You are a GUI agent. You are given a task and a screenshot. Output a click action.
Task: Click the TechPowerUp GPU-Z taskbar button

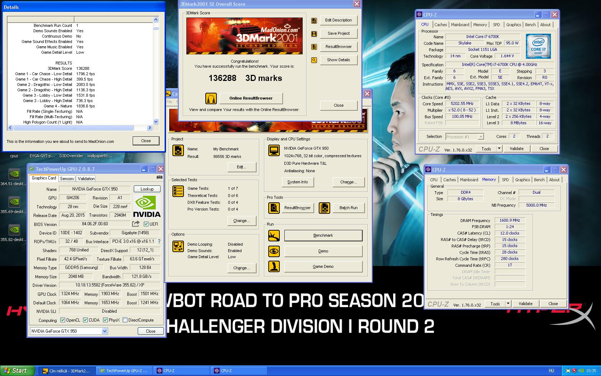(x=124, y=371)
